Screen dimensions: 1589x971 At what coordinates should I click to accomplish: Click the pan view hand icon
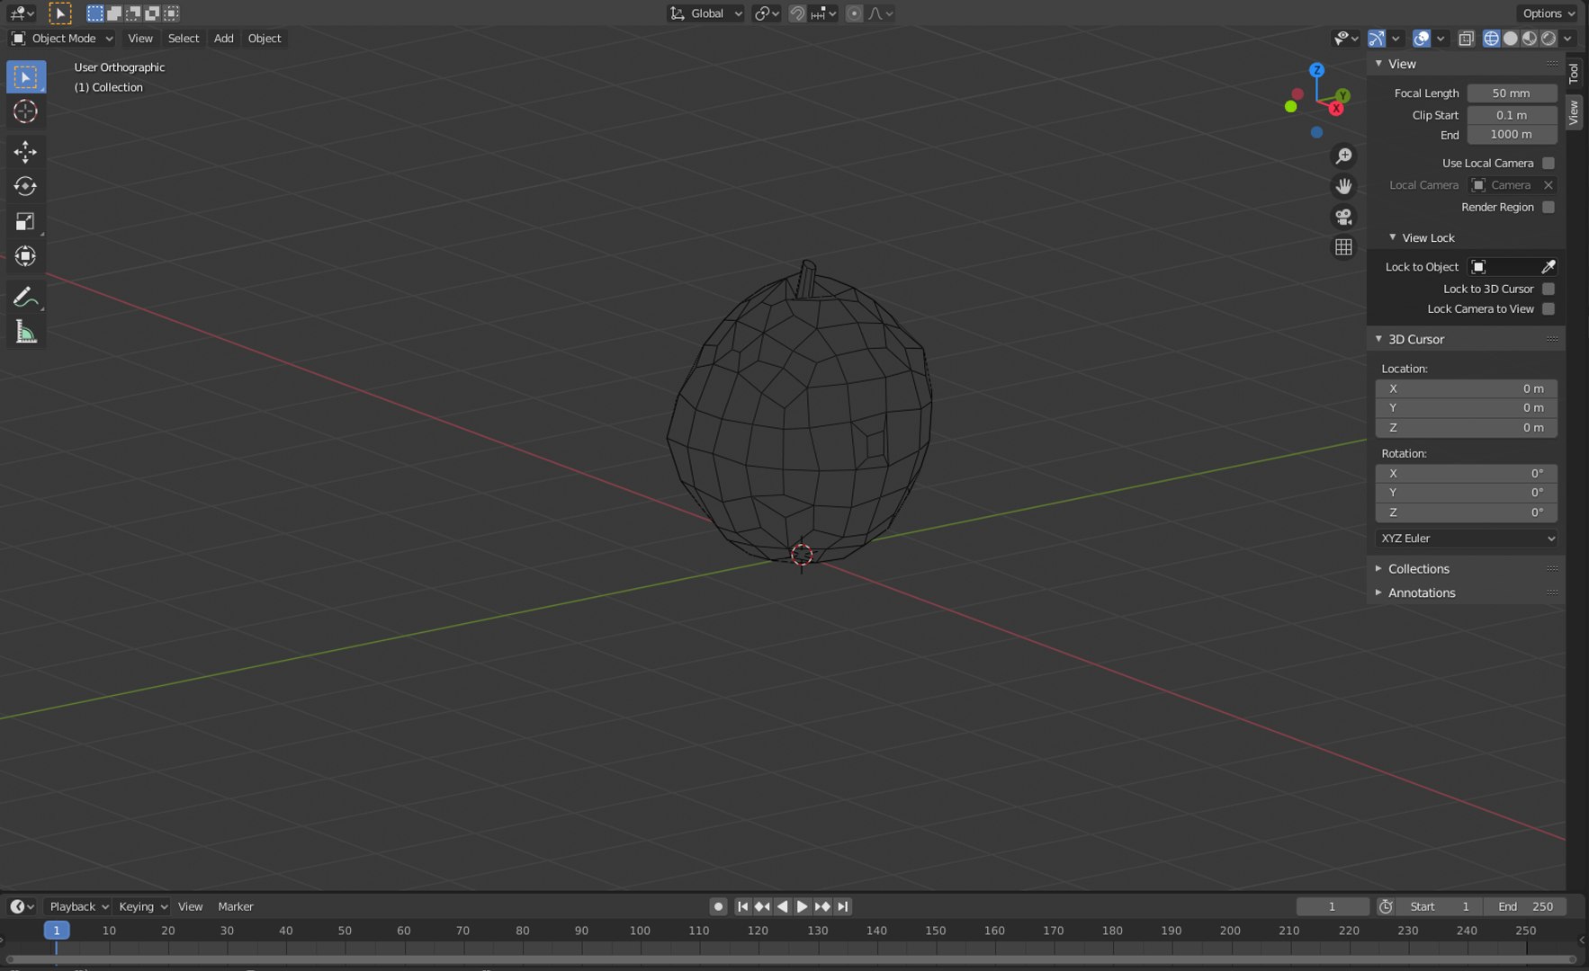click(x=1343, y=186)
